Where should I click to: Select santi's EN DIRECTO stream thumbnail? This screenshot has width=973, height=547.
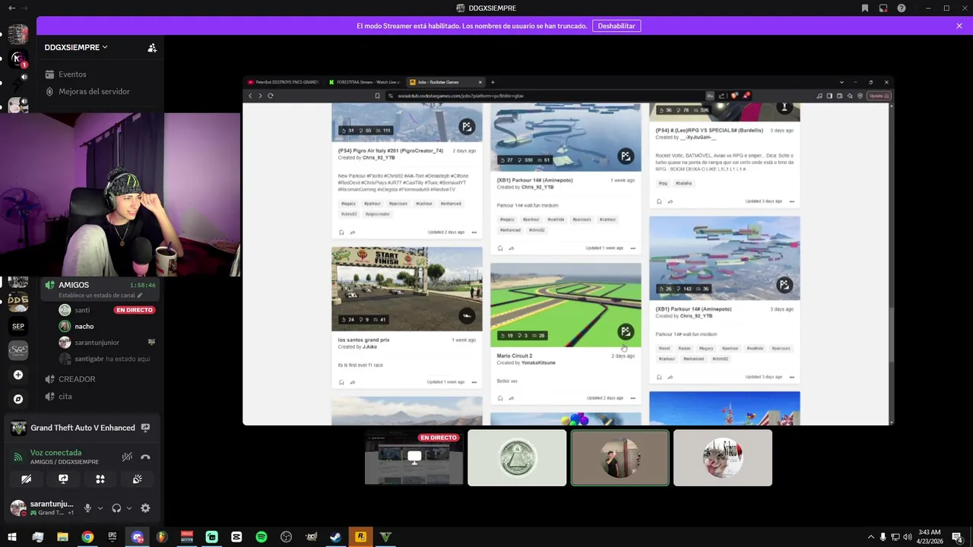tap(414, 458)
